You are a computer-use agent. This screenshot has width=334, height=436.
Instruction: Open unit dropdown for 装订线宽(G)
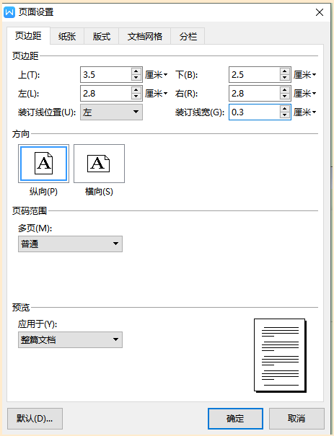pos(304,112)
